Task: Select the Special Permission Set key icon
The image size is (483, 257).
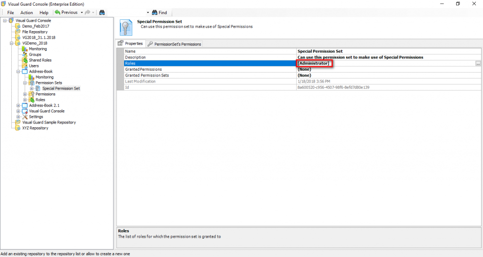Action: pos(38,89)
